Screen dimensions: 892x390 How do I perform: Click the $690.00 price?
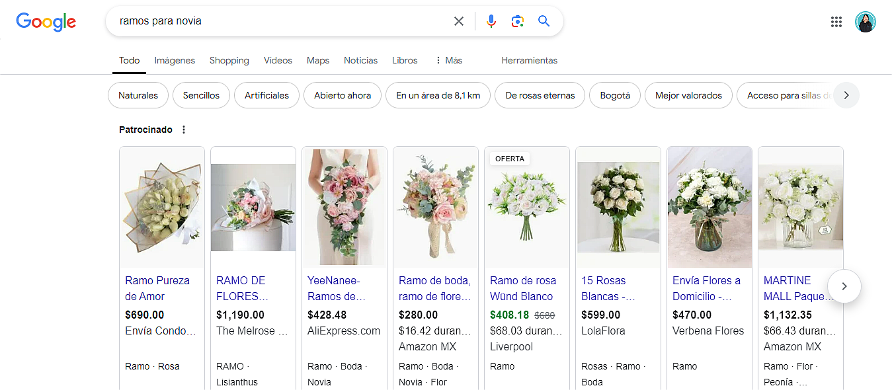[144, 315]
